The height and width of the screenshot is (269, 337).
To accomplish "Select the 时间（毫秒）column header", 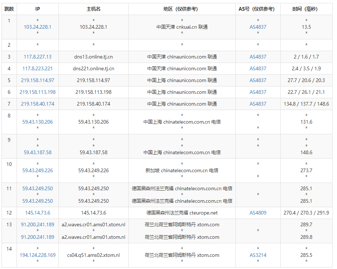I will tap(307, 9).
